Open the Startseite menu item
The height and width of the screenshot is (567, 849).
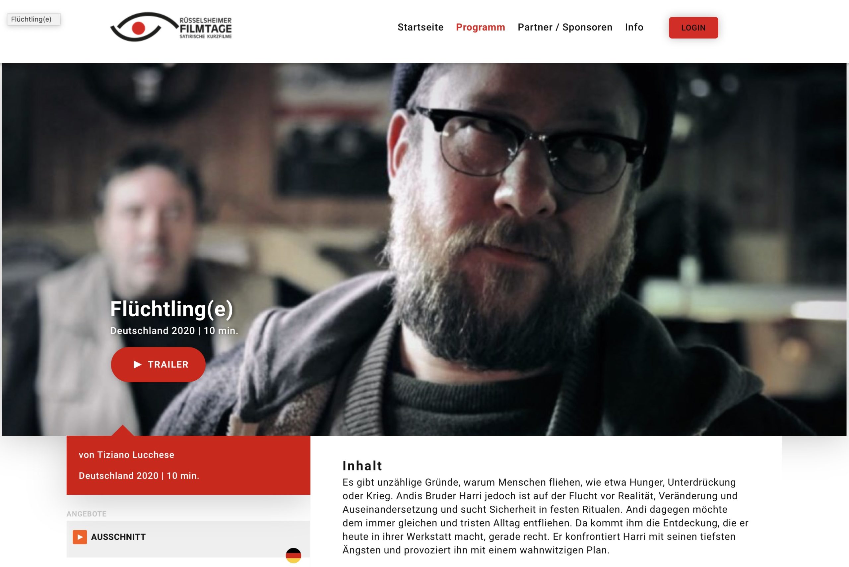coord(421,28)
